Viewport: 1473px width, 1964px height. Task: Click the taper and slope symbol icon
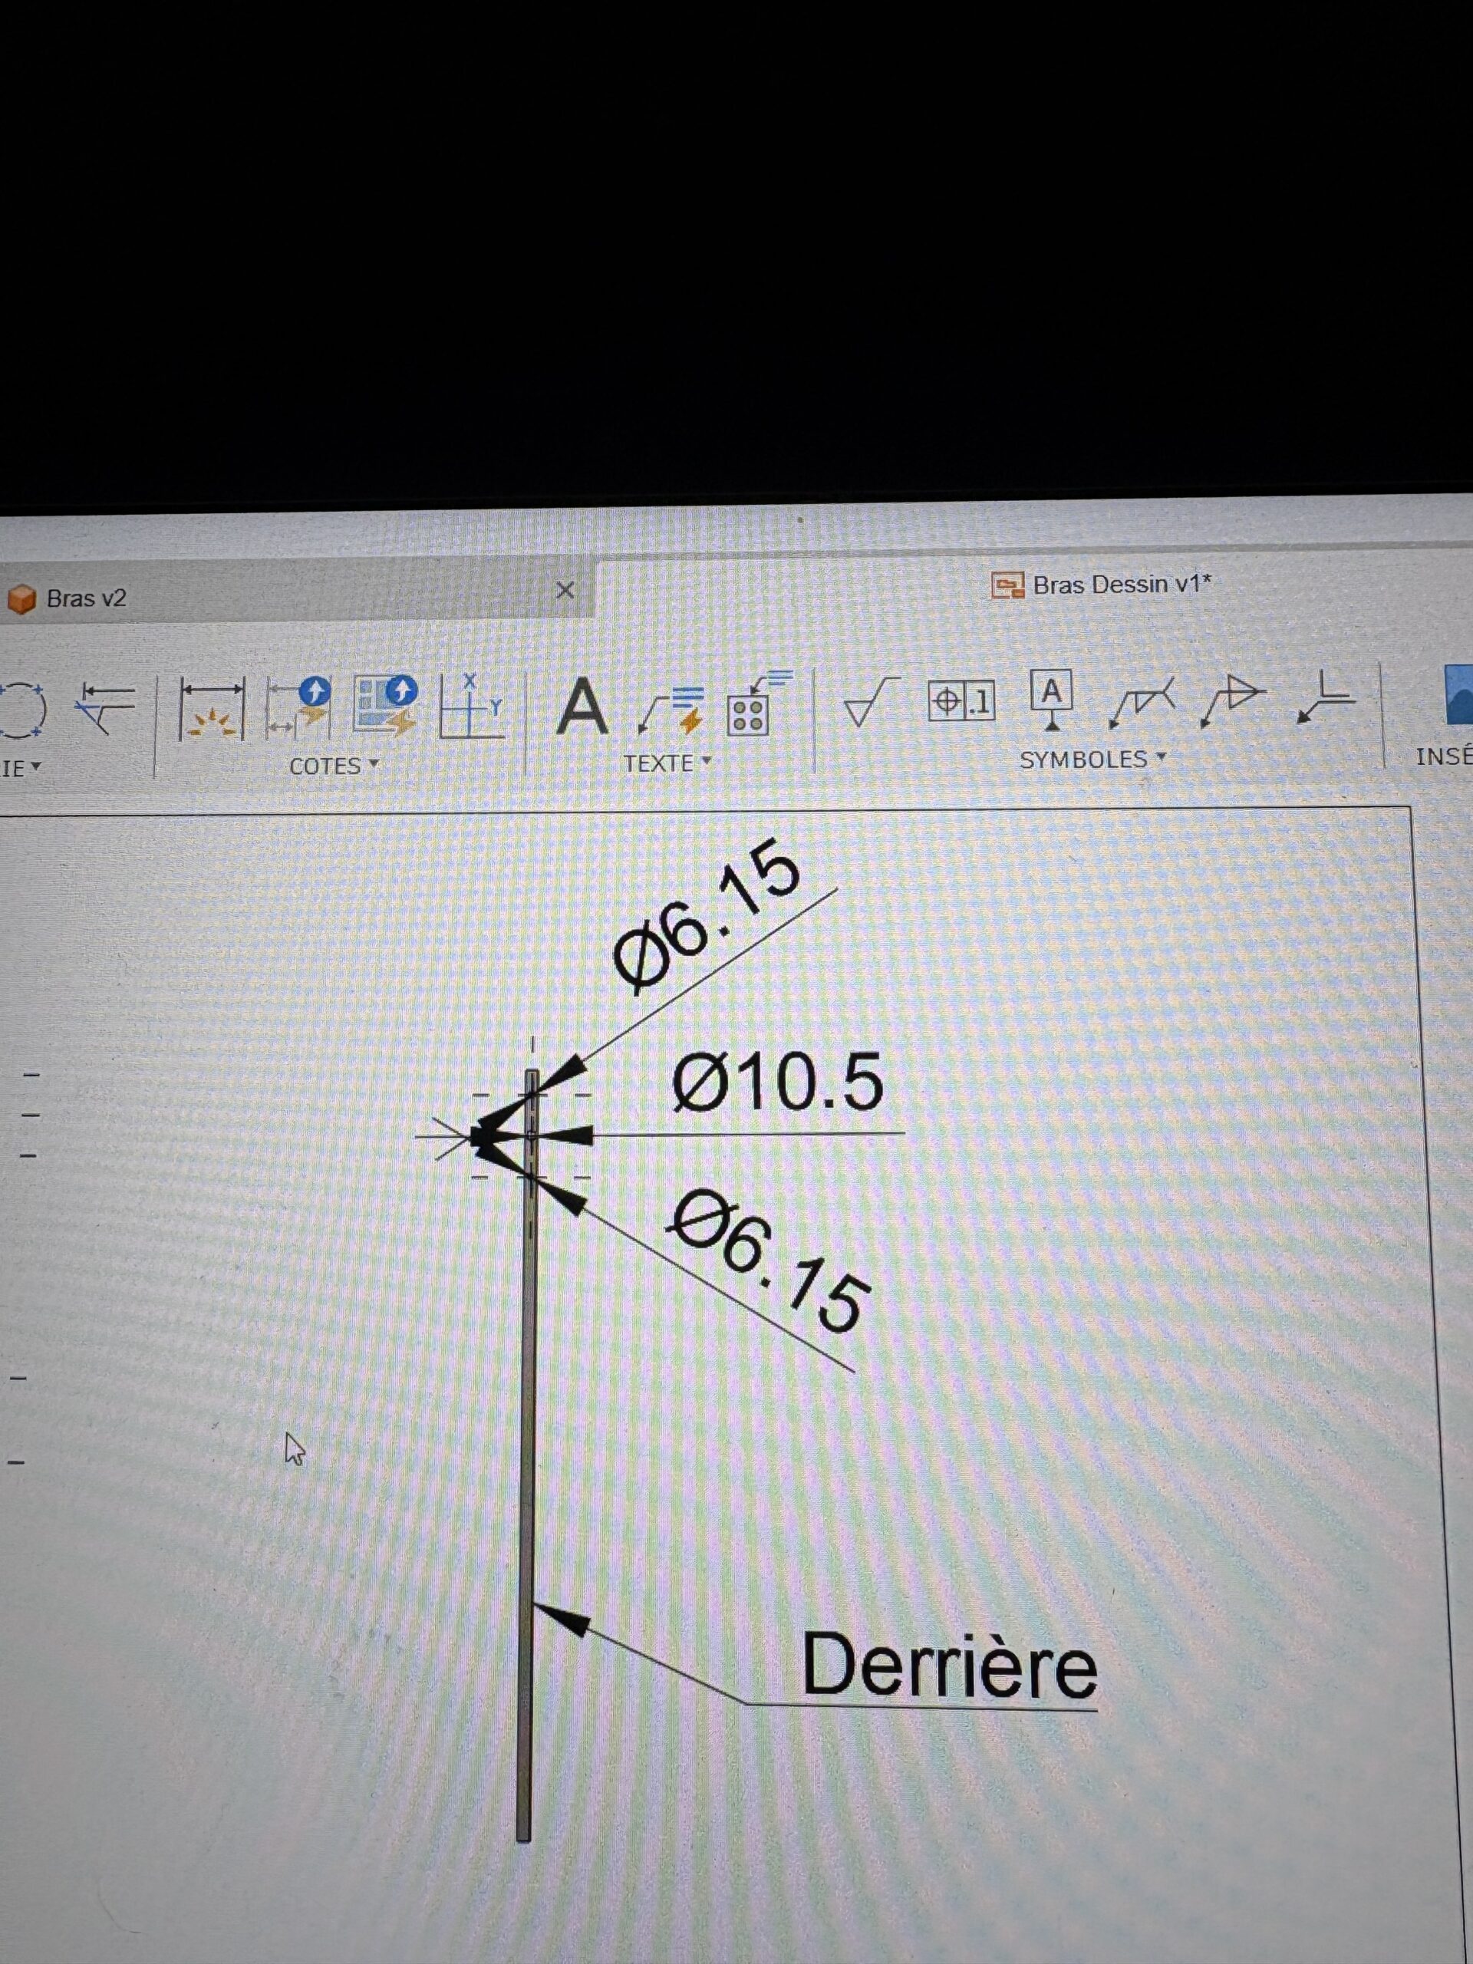[1234, 699]
